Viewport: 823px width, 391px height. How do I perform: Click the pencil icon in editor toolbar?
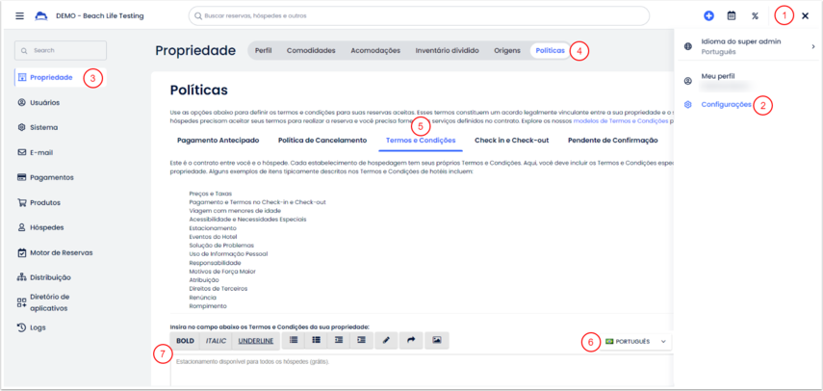(386, 341)
